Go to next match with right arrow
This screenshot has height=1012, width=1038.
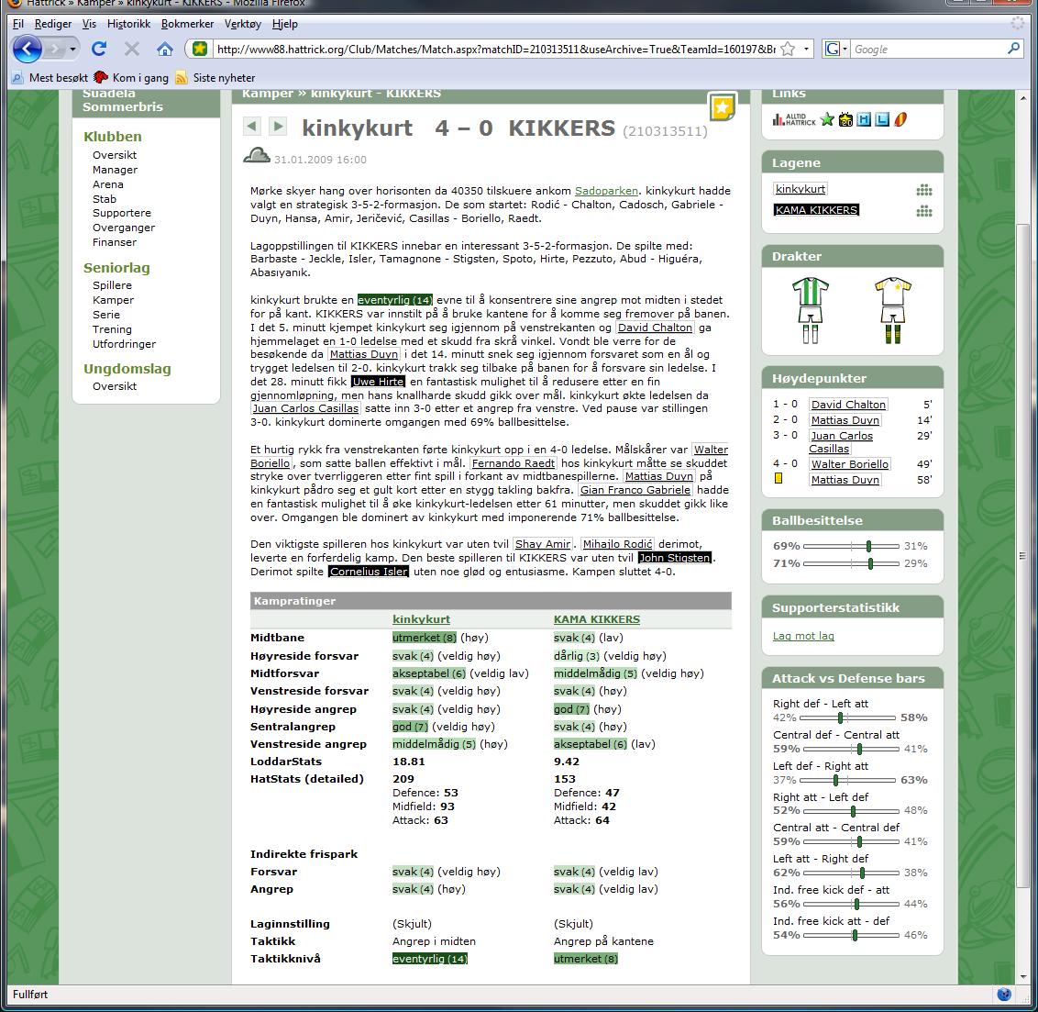[278, 126]
